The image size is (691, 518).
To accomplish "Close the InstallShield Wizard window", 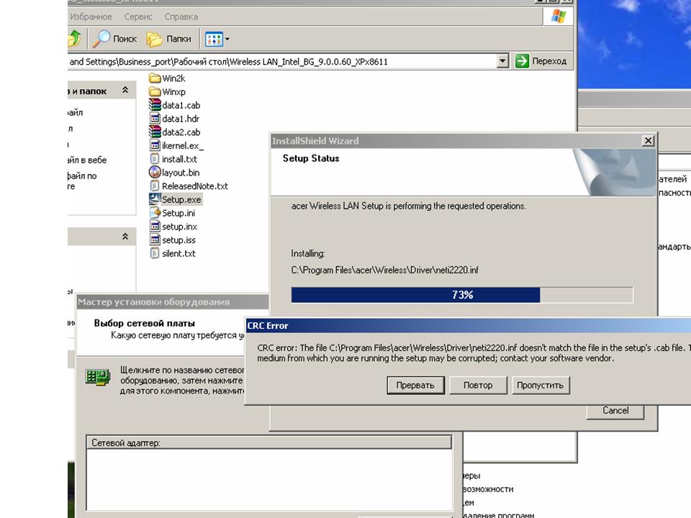I will (x=648, y=141).
